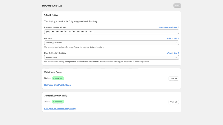Click the 'PostHog Project API Key' label
Viewport: 223px width, 125px height.
pos(55,27)
